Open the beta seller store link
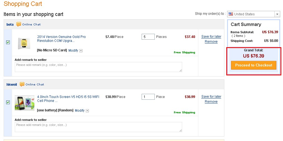283x141 pixels. click(10, 25)
